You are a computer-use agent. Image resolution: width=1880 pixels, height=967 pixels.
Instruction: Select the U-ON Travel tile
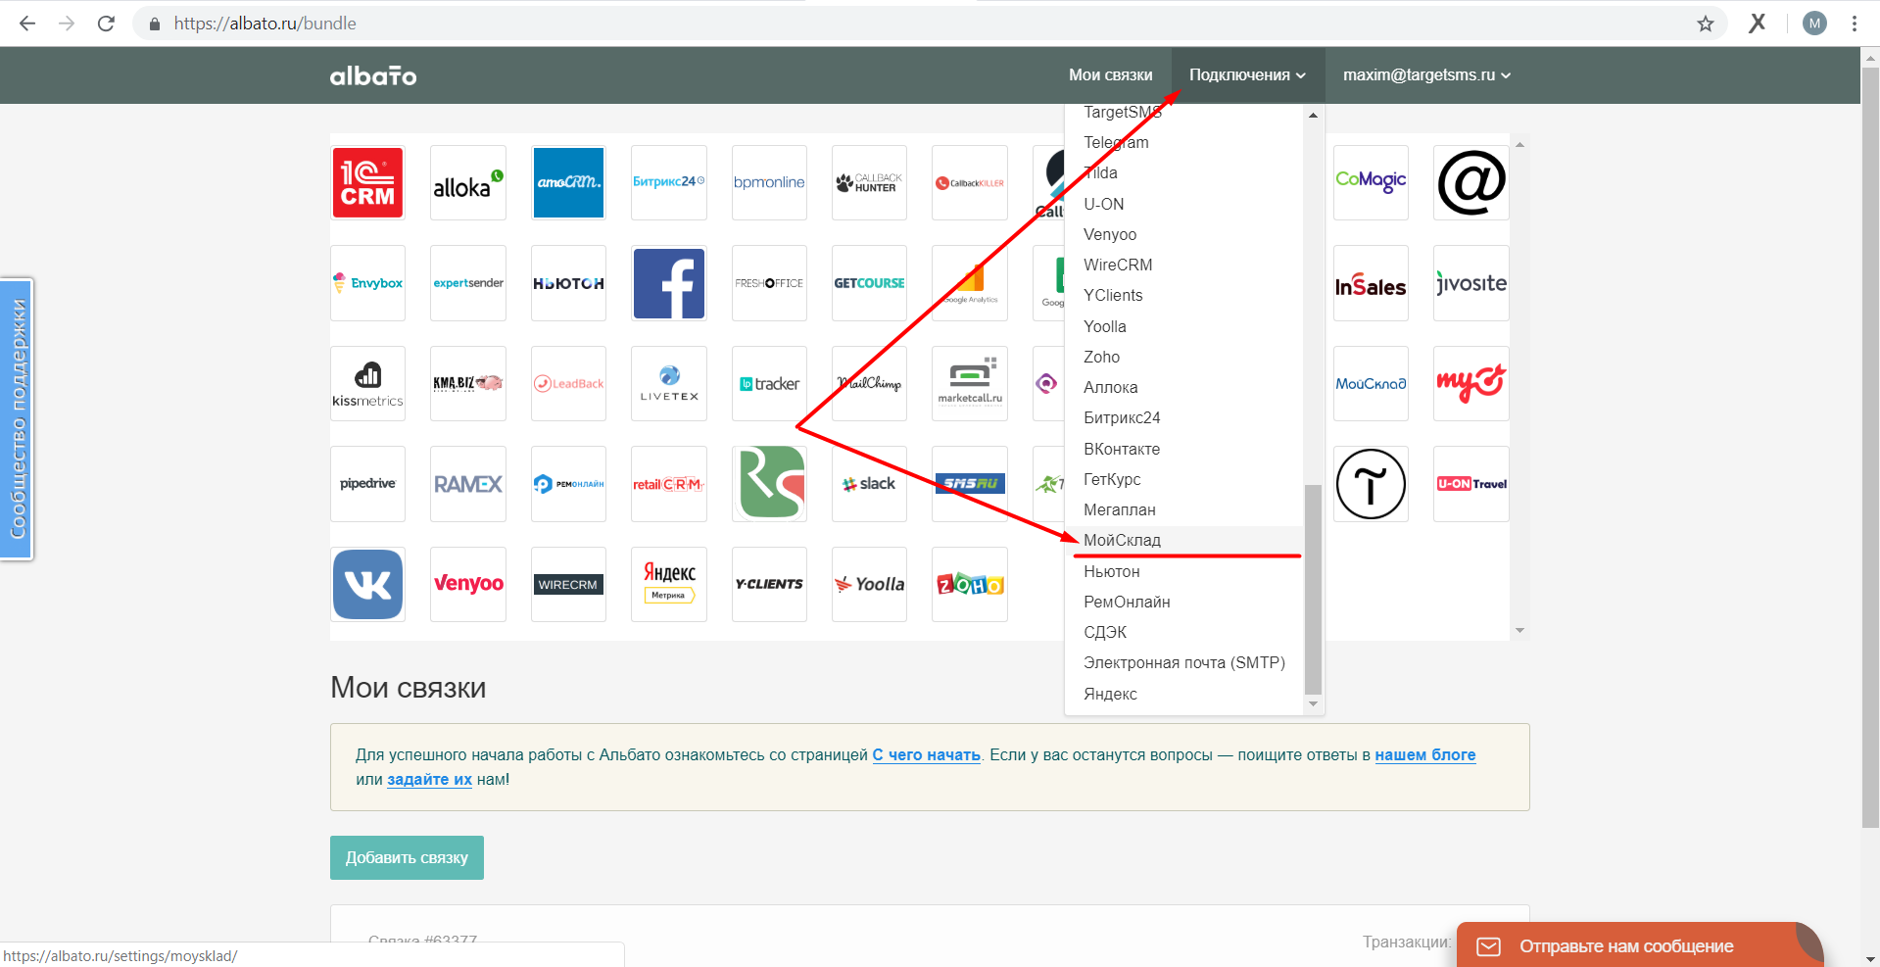point(1471,484)
